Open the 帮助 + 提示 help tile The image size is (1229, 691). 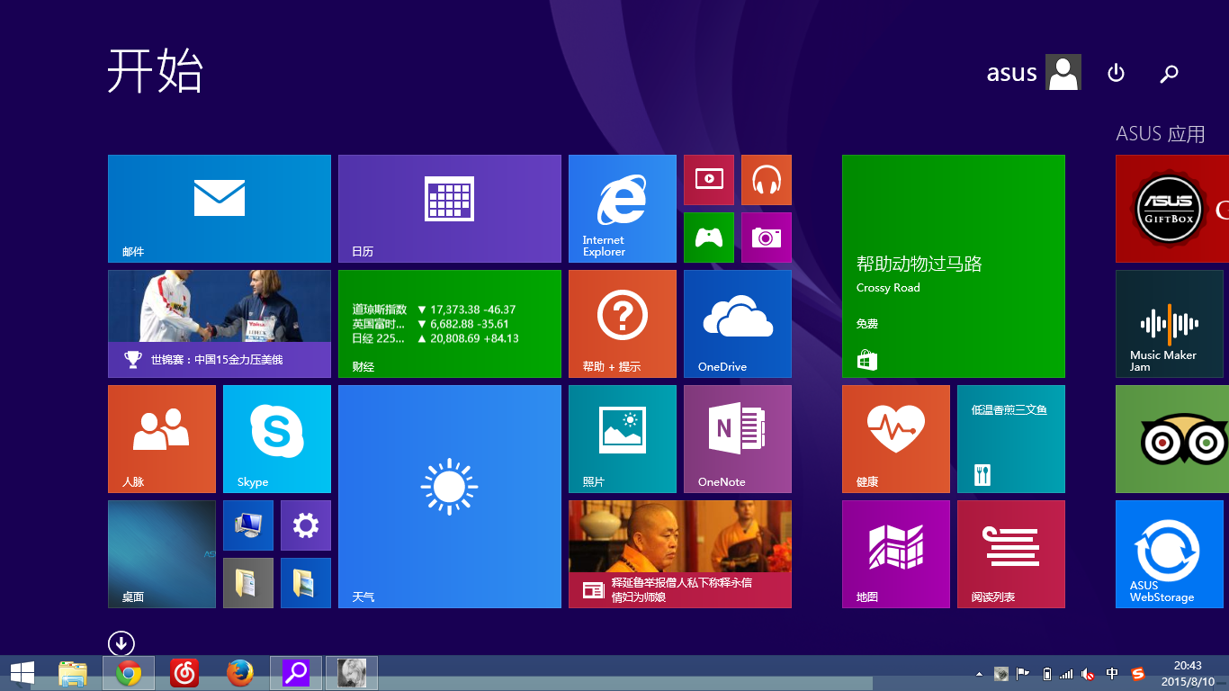pyautogui.click(x=623, y=324)
